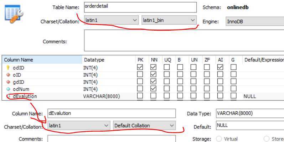The height and width of the screenshot is (142, 284).
Task: Edit the Default value field NULL
Action: 250,125
